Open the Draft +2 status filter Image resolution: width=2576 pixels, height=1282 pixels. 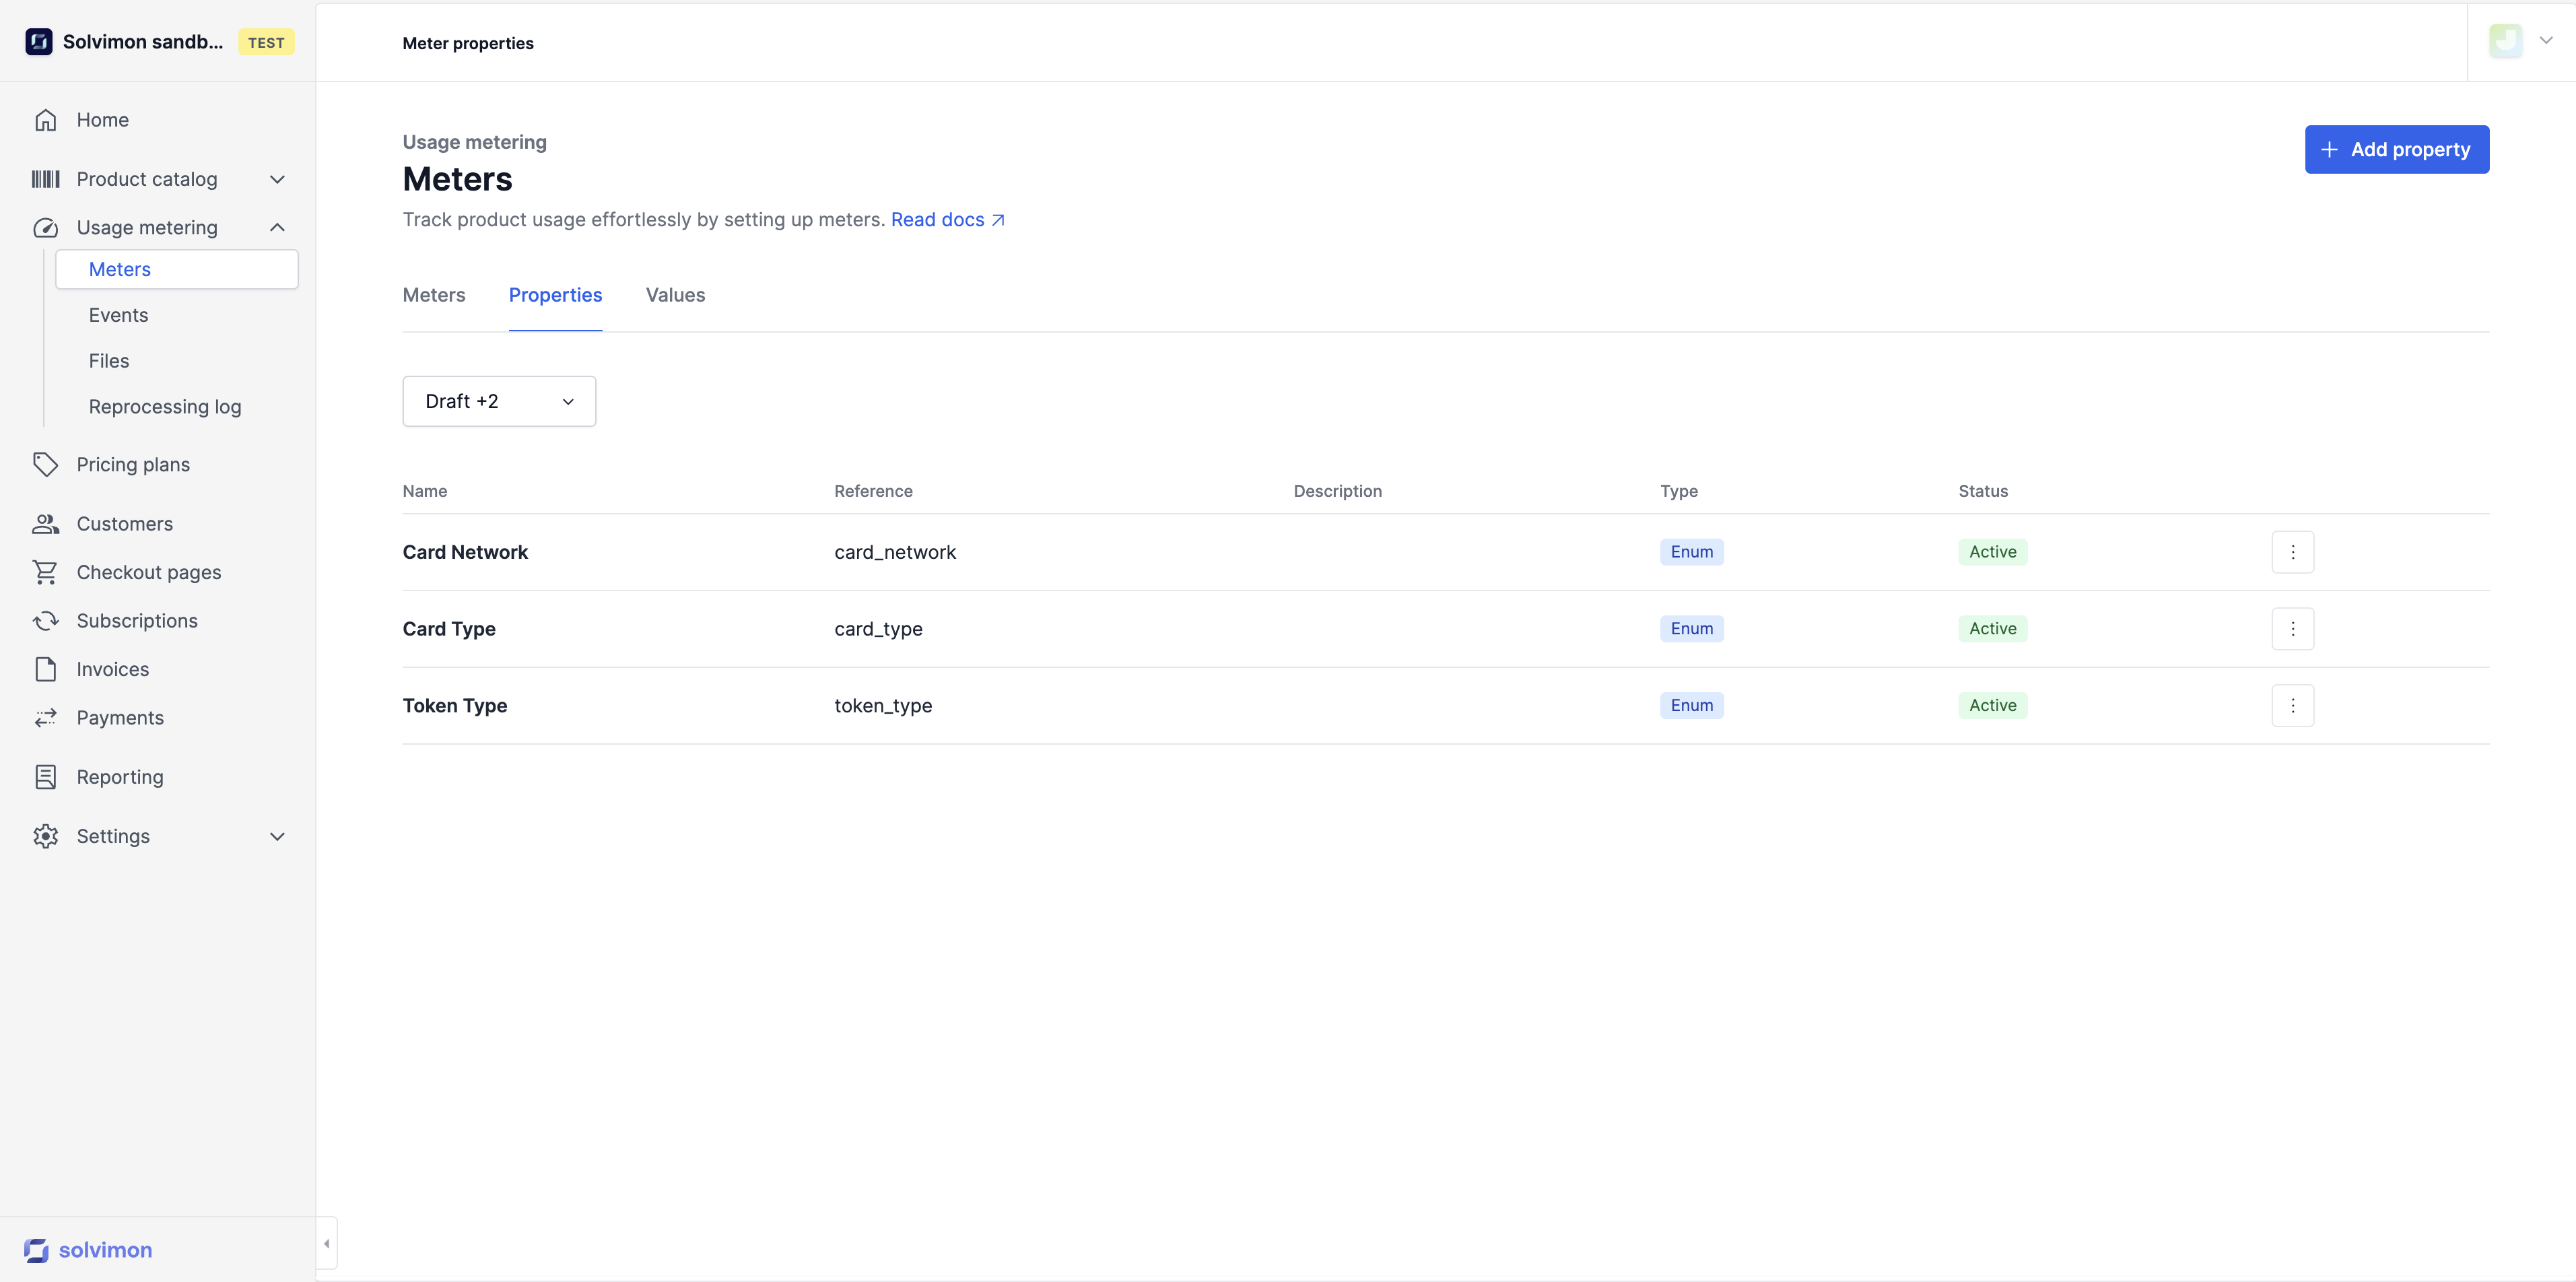(x=498, y=401)
